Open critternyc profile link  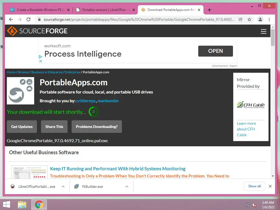click(86, 101)
